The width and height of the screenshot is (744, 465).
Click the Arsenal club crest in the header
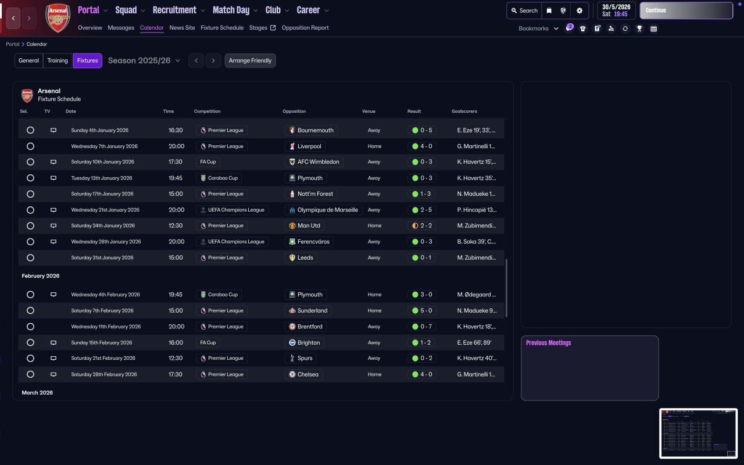(x=58, y=18)
